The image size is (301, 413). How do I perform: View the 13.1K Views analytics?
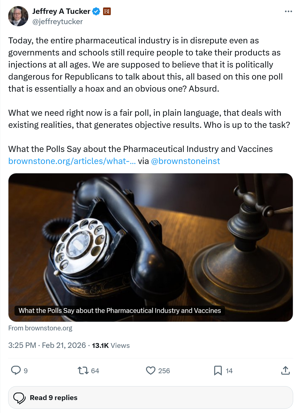(x=111, y=345)
